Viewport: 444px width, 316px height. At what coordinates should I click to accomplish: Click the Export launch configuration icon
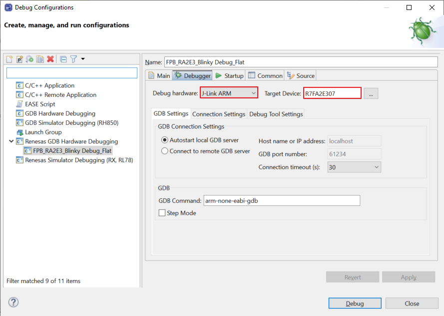29,59
